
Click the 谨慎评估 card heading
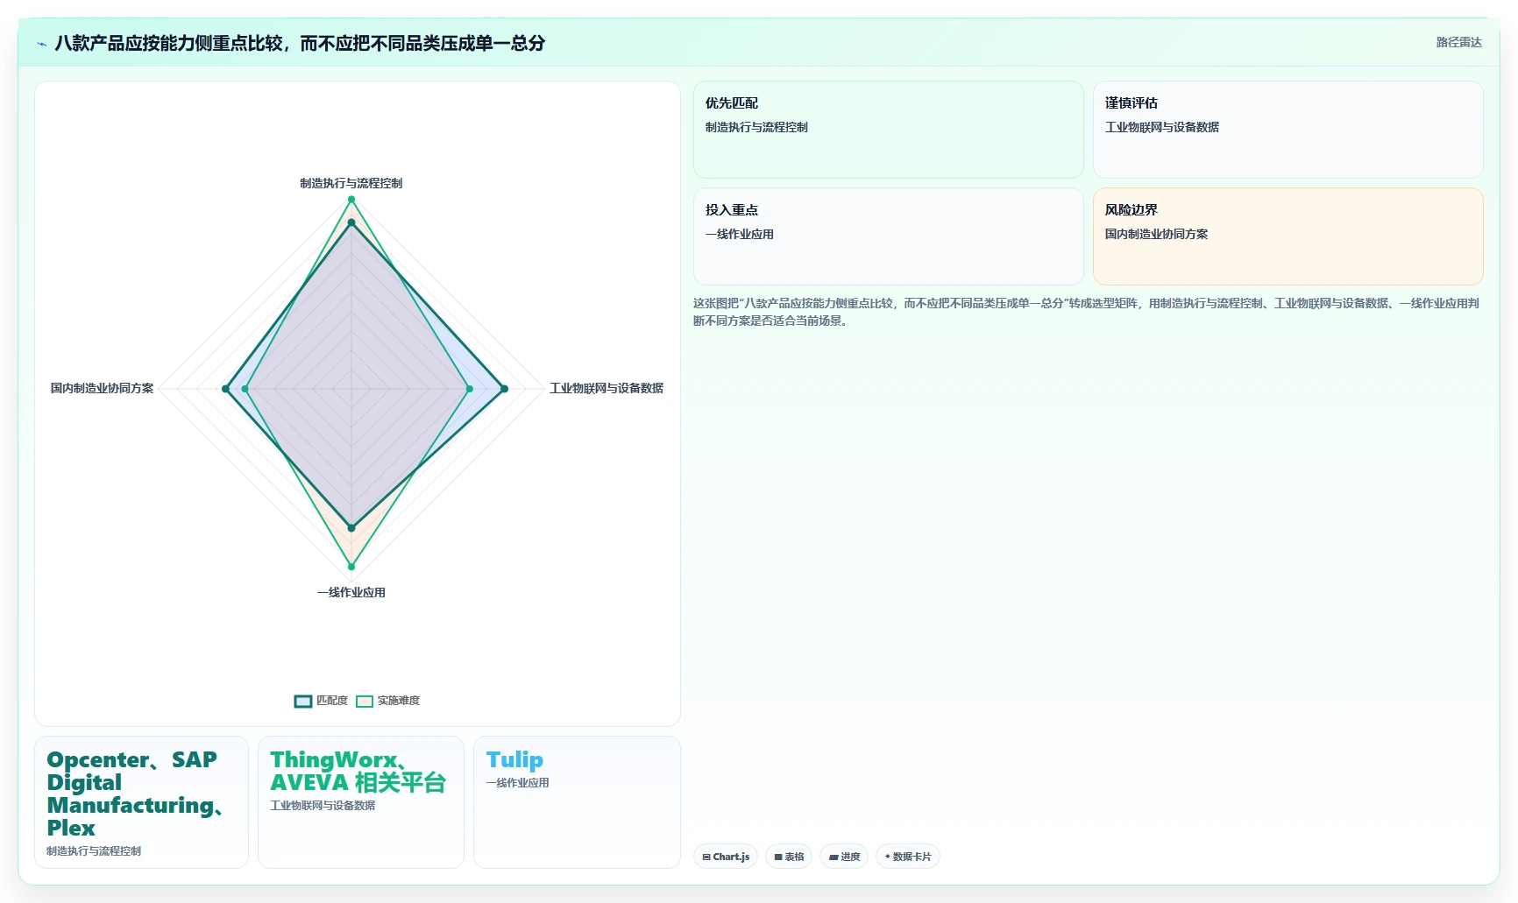tap(1131, 103)
